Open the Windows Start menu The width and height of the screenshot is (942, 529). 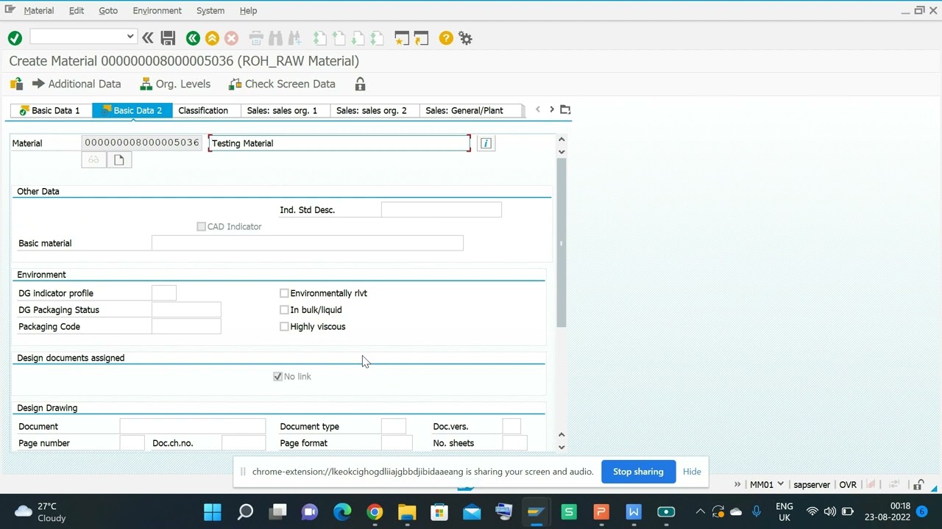pos(213,512)
